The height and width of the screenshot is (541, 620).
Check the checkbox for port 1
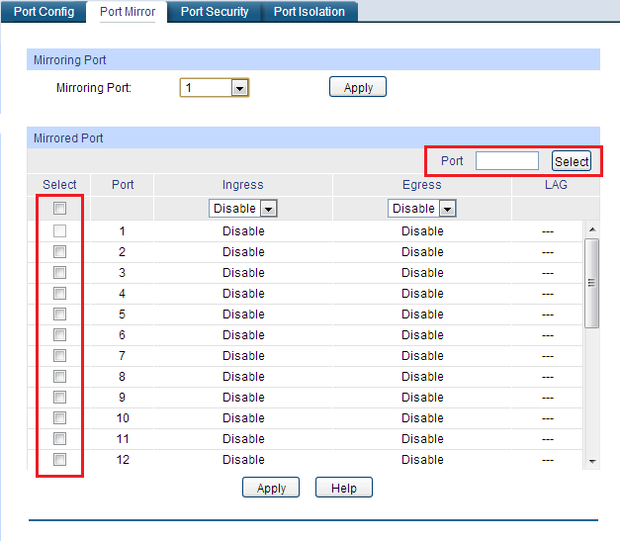click(59, 231)
